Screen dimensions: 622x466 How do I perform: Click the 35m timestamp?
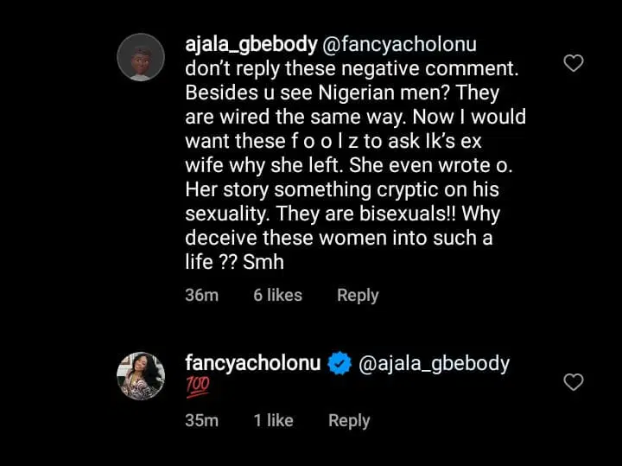(201, 420)
